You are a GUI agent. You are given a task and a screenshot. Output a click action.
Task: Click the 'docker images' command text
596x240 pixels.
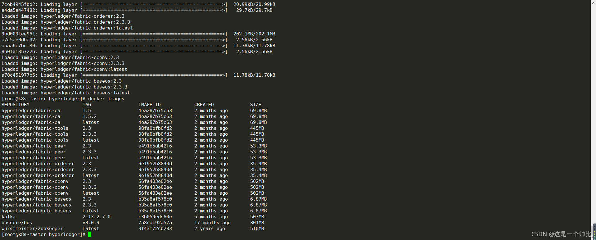click(x=106, y=99)
